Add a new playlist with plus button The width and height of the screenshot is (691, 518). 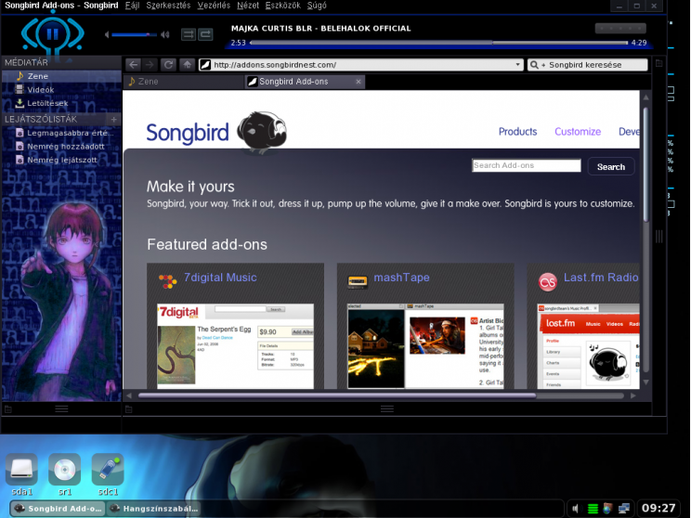pos(113,120)
